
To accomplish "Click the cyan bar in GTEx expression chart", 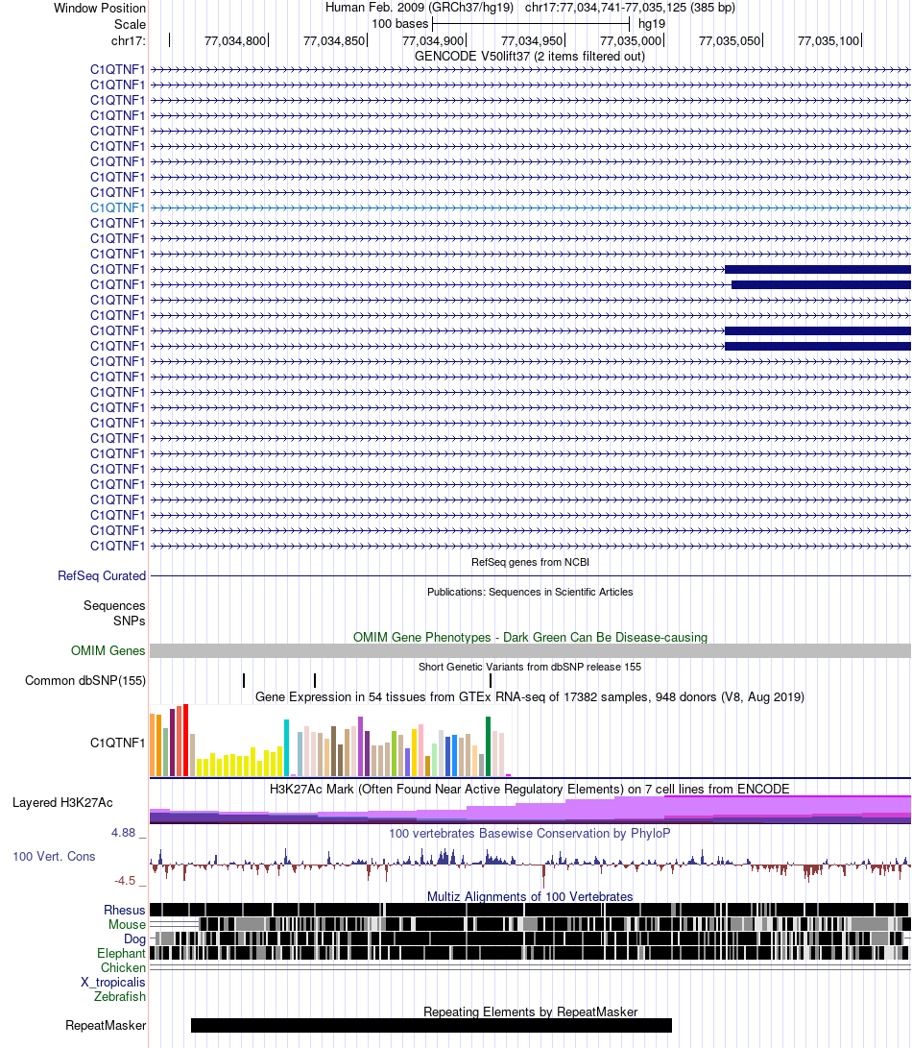I will point(287,748).
